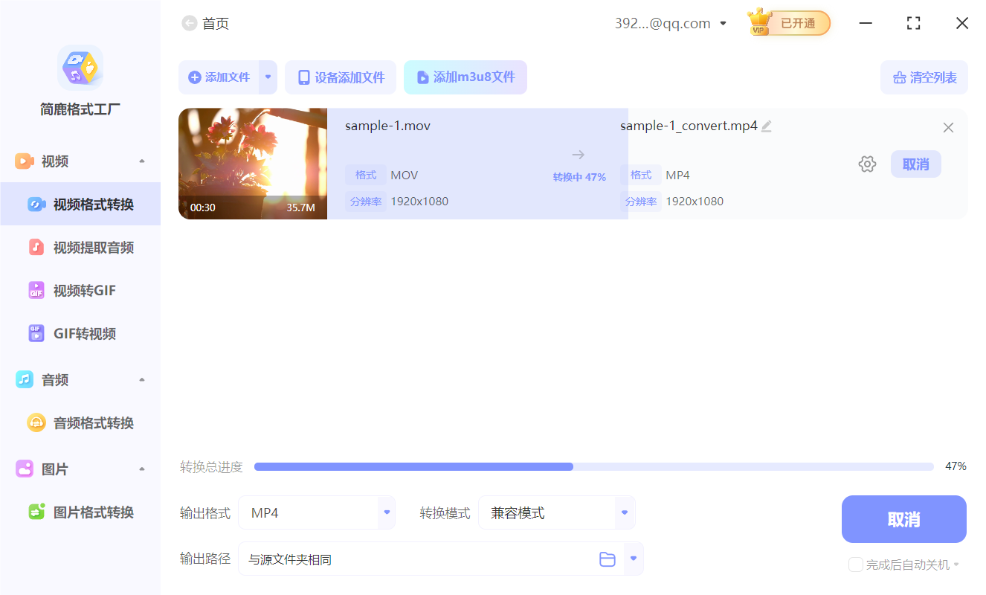Click the 音频格式转换 sidebar icon
The width and height of the screenshot is (986, 595).
36,423
